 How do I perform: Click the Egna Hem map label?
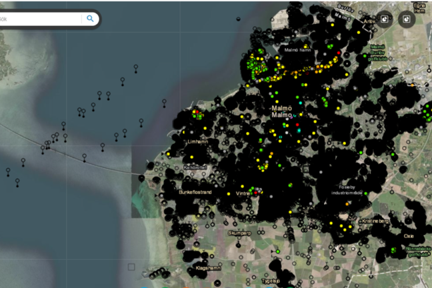click(419, 8)
